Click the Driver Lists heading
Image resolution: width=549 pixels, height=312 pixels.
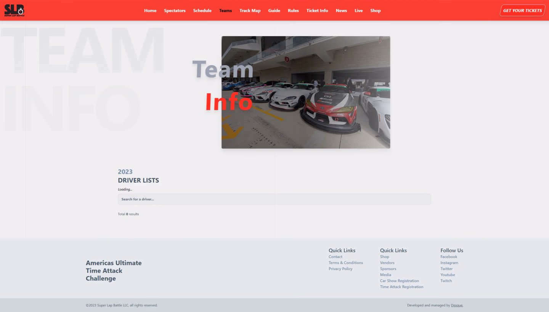pyautogui.click(x=138, y=180)
